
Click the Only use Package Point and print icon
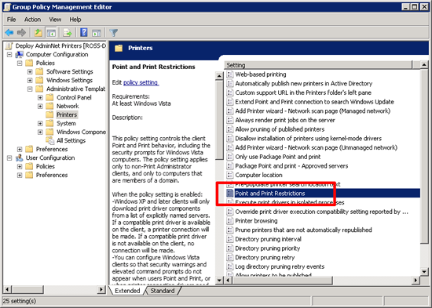coord(229,157)
